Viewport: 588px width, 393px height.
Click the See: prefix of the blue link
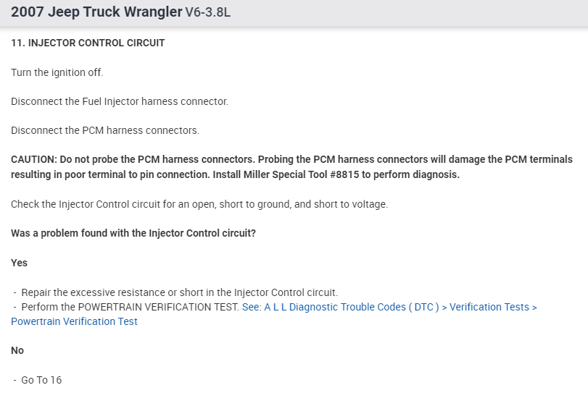pos(251,307)
